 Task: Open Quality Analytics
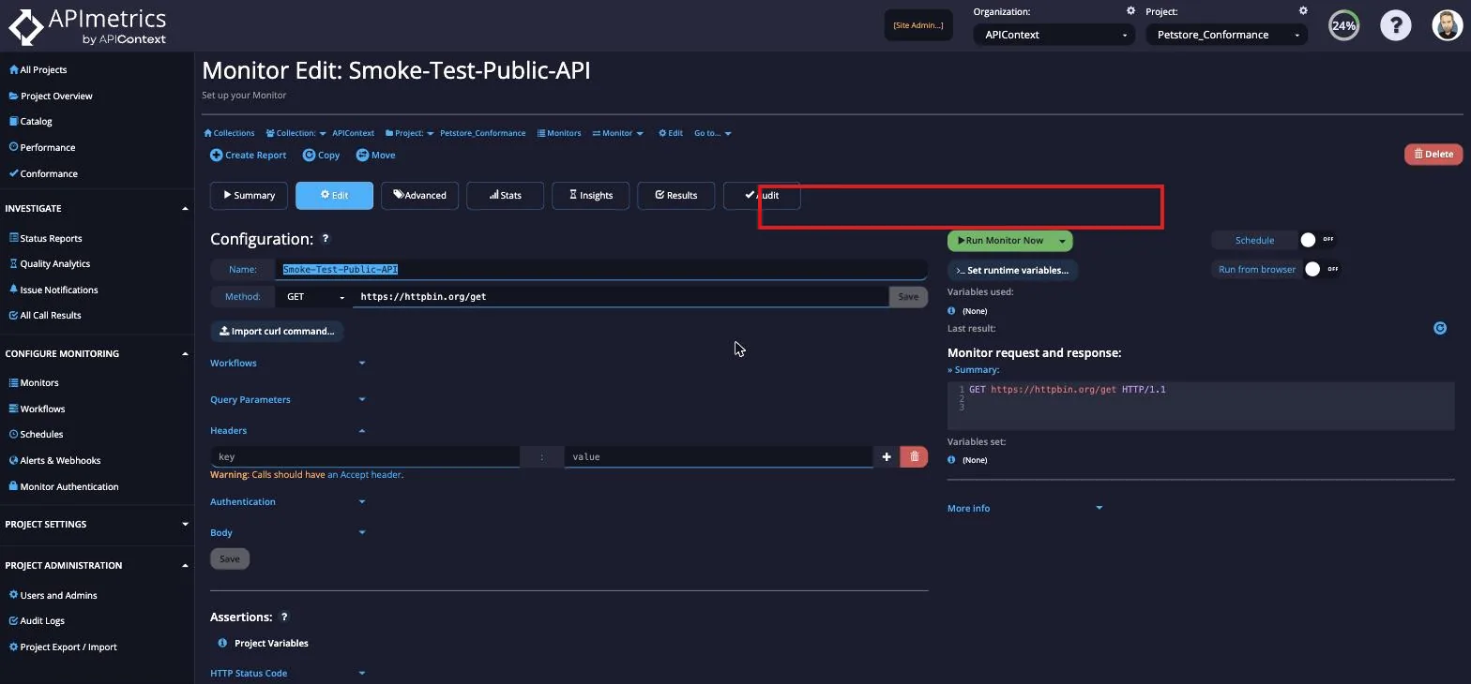coord(49,263)
